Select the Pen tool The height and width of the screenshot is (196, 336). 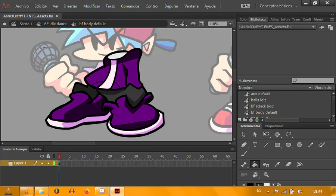[x=244, y=145]
